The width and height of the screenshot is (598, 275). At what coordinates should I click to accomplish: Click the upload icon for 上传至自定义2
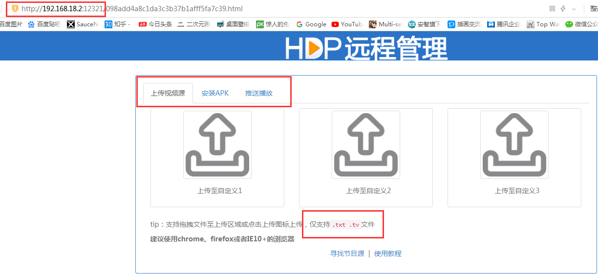coord(366,145)
